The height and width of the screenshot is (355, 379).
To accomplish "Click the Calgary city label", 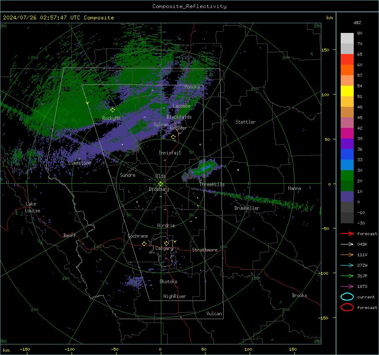I will 164,248.
